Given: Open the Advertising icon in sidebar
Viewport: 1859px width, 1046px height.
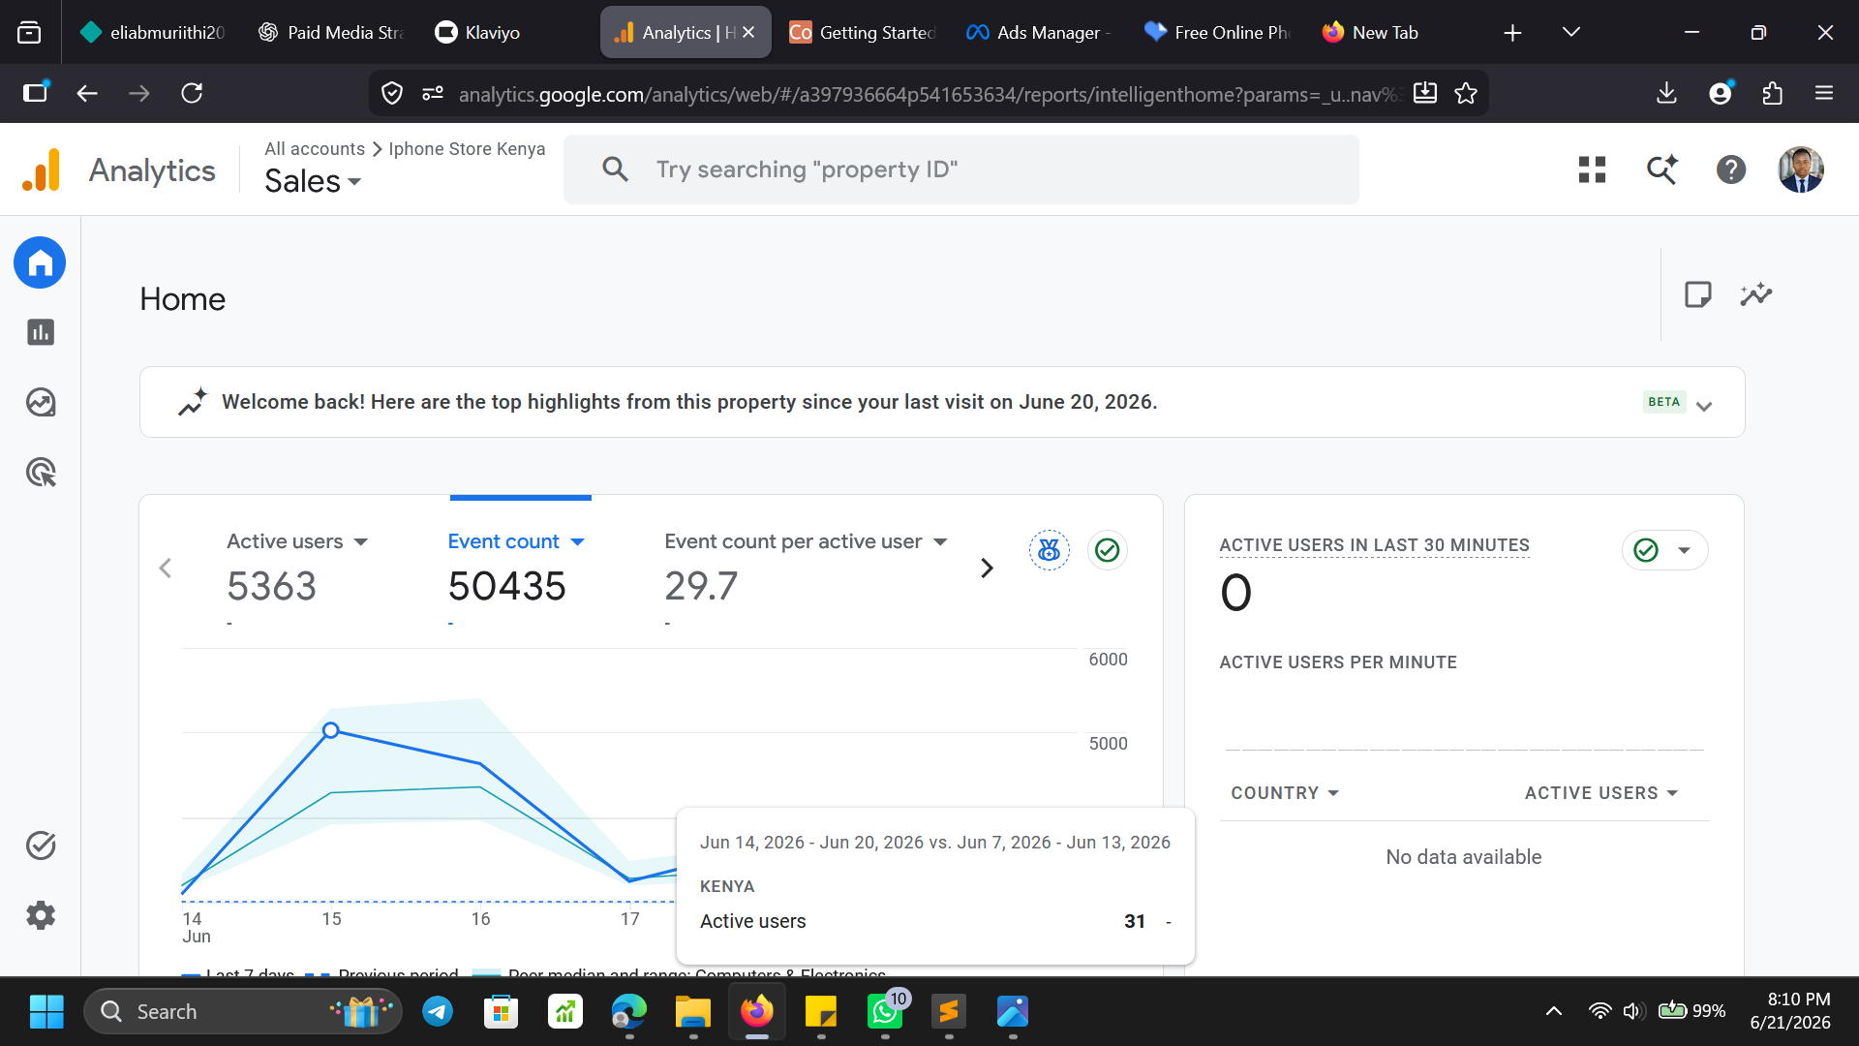Looking at the screenshot, I should [x=40, y=473].
